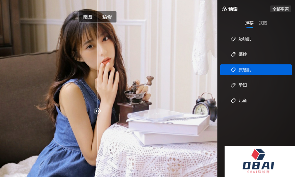This screenshot has width=295, height=177.
Task: Pick the 儿童 preset
Action: click(x=243, y=101)
